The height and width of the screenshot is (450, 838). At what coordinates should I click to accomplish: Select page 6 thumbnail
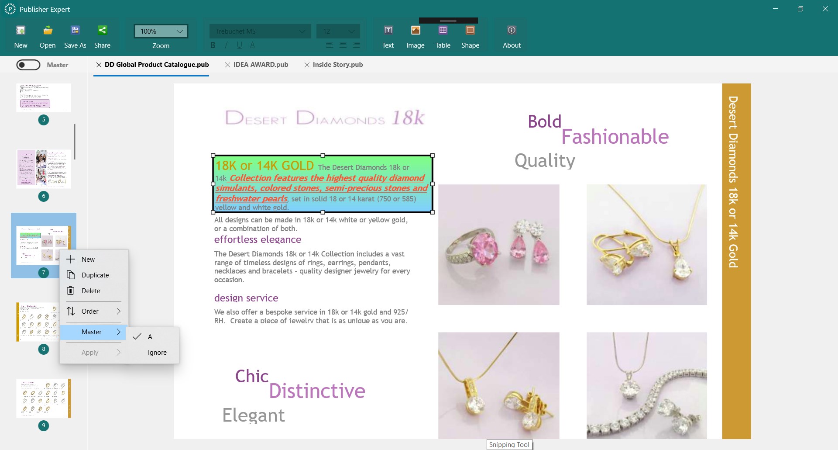[44, 169]
